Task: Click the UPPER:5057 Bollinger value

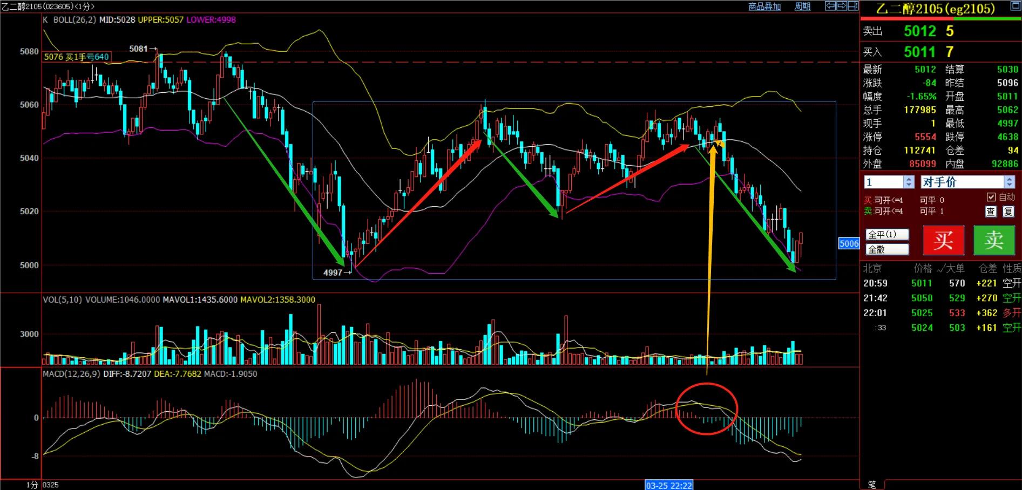Action: [x=160, y=20]
